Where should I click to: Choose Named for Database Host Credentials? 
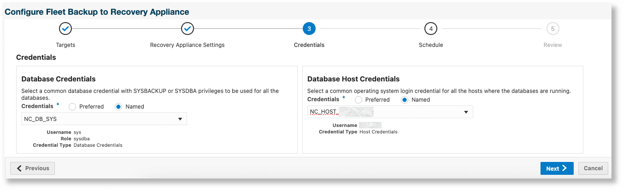(x=405, y=100)
